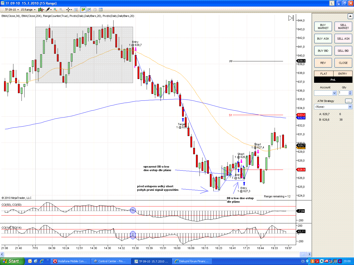Click the Stop1 1 @ 627,4 marker

pyautogui.click(x=258, y=146)
